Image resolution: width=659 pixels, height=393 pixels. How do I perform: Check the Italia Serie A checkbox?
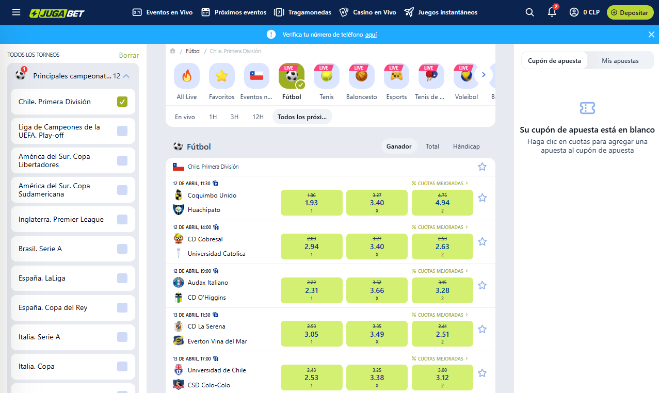point(122,337)
